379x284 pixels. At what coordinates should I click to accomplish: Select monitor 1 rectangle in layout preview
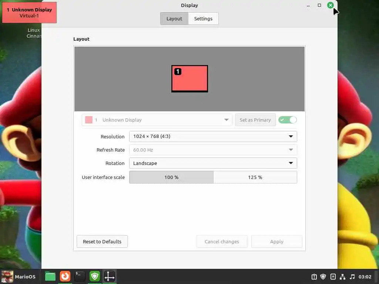point(190,79)
